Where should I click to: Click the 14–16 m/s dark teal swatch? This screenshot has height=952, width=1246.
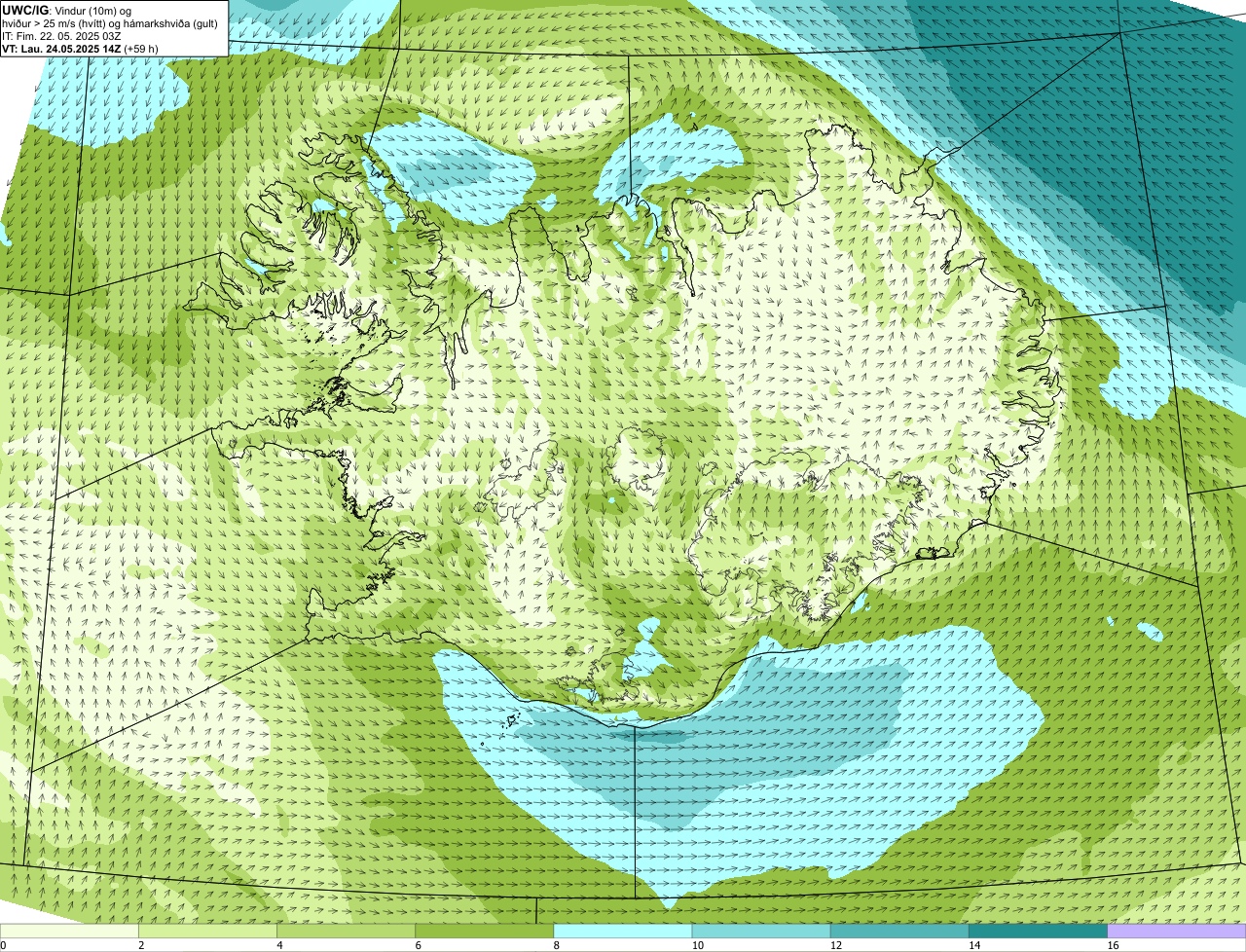point(1039,932)
